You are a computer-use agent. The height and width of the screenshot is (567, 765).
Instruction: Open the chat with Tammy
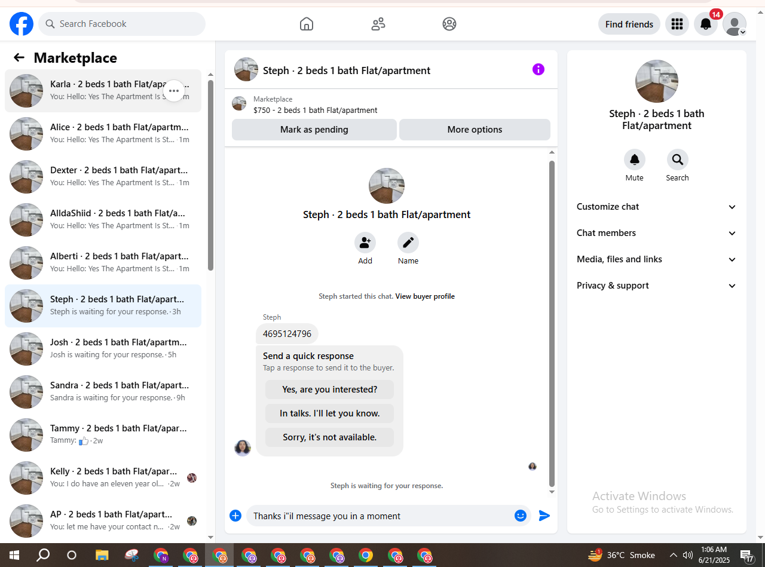(103, 435)
